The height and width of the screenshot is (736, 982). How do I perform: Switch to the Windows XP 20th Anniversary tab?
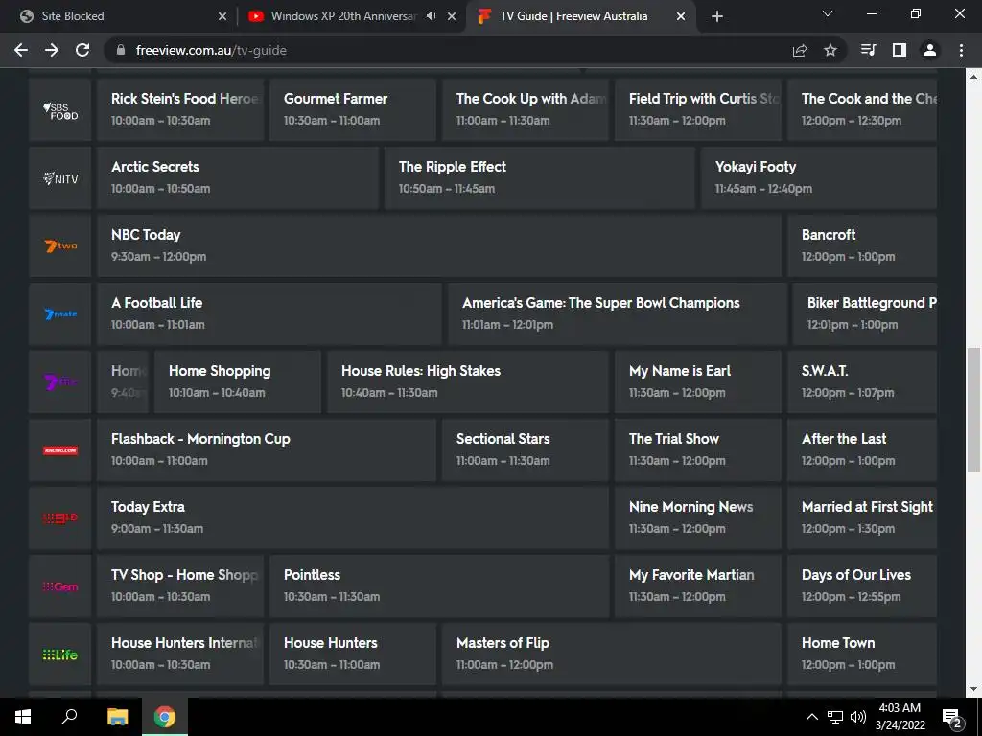pyautogui.click(x=351, y=16)
